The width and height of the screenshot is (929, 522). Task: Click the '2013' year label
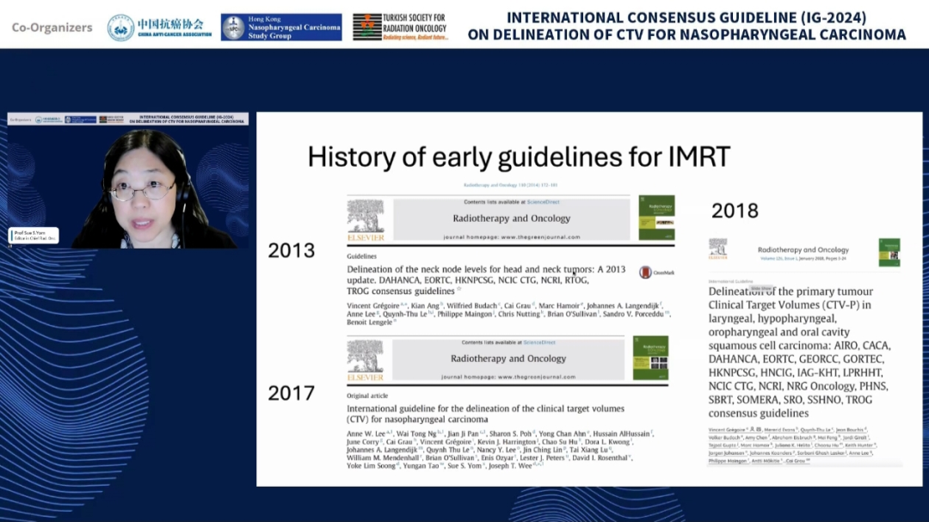point(292,250)
